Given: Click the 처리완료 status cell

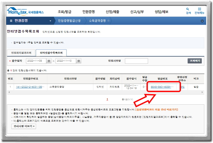Looking at the screenshot, I should pos(115,87).
